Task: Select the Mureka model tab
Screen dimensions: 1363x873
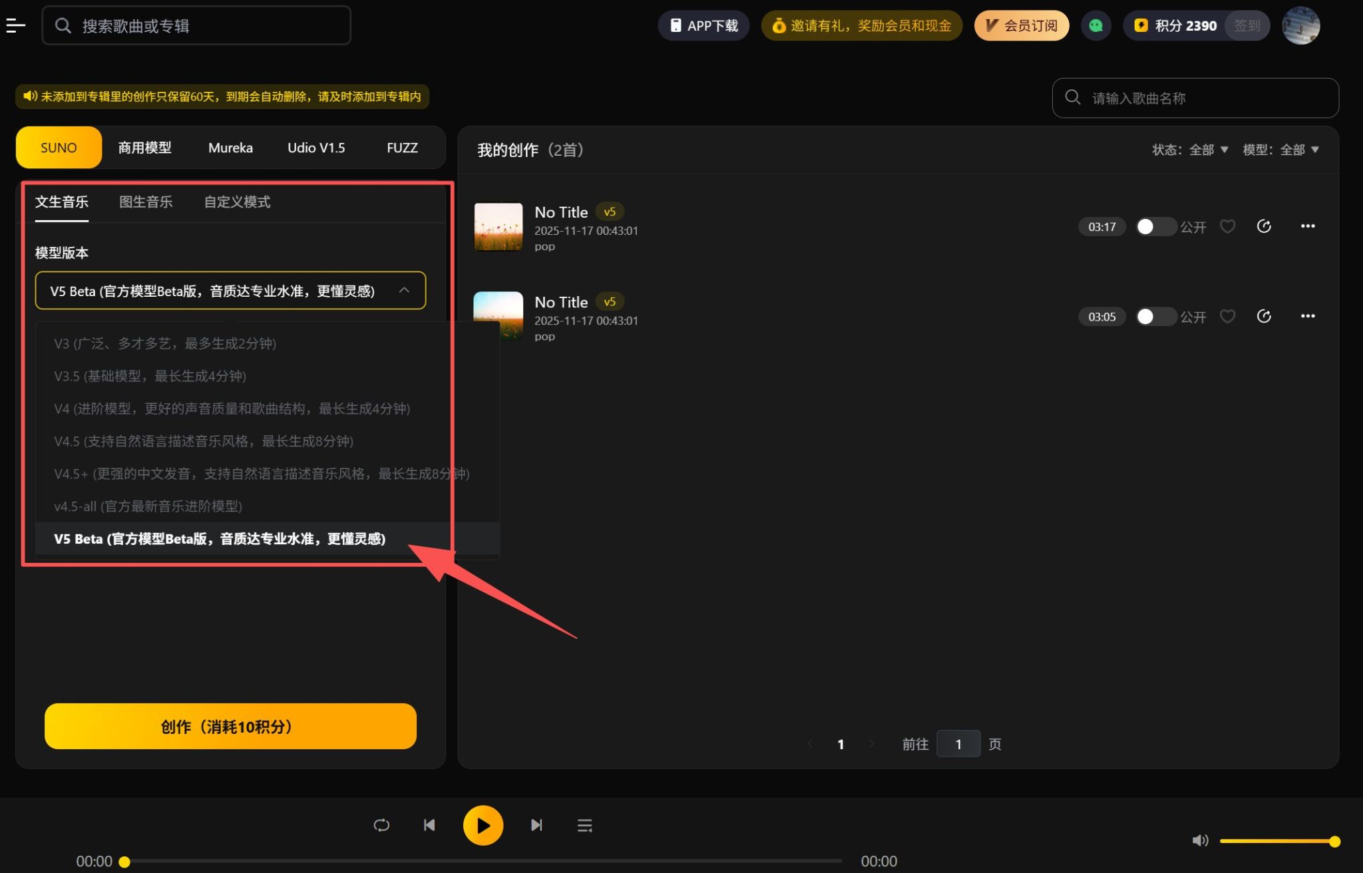Action: (x=230, y=148)
